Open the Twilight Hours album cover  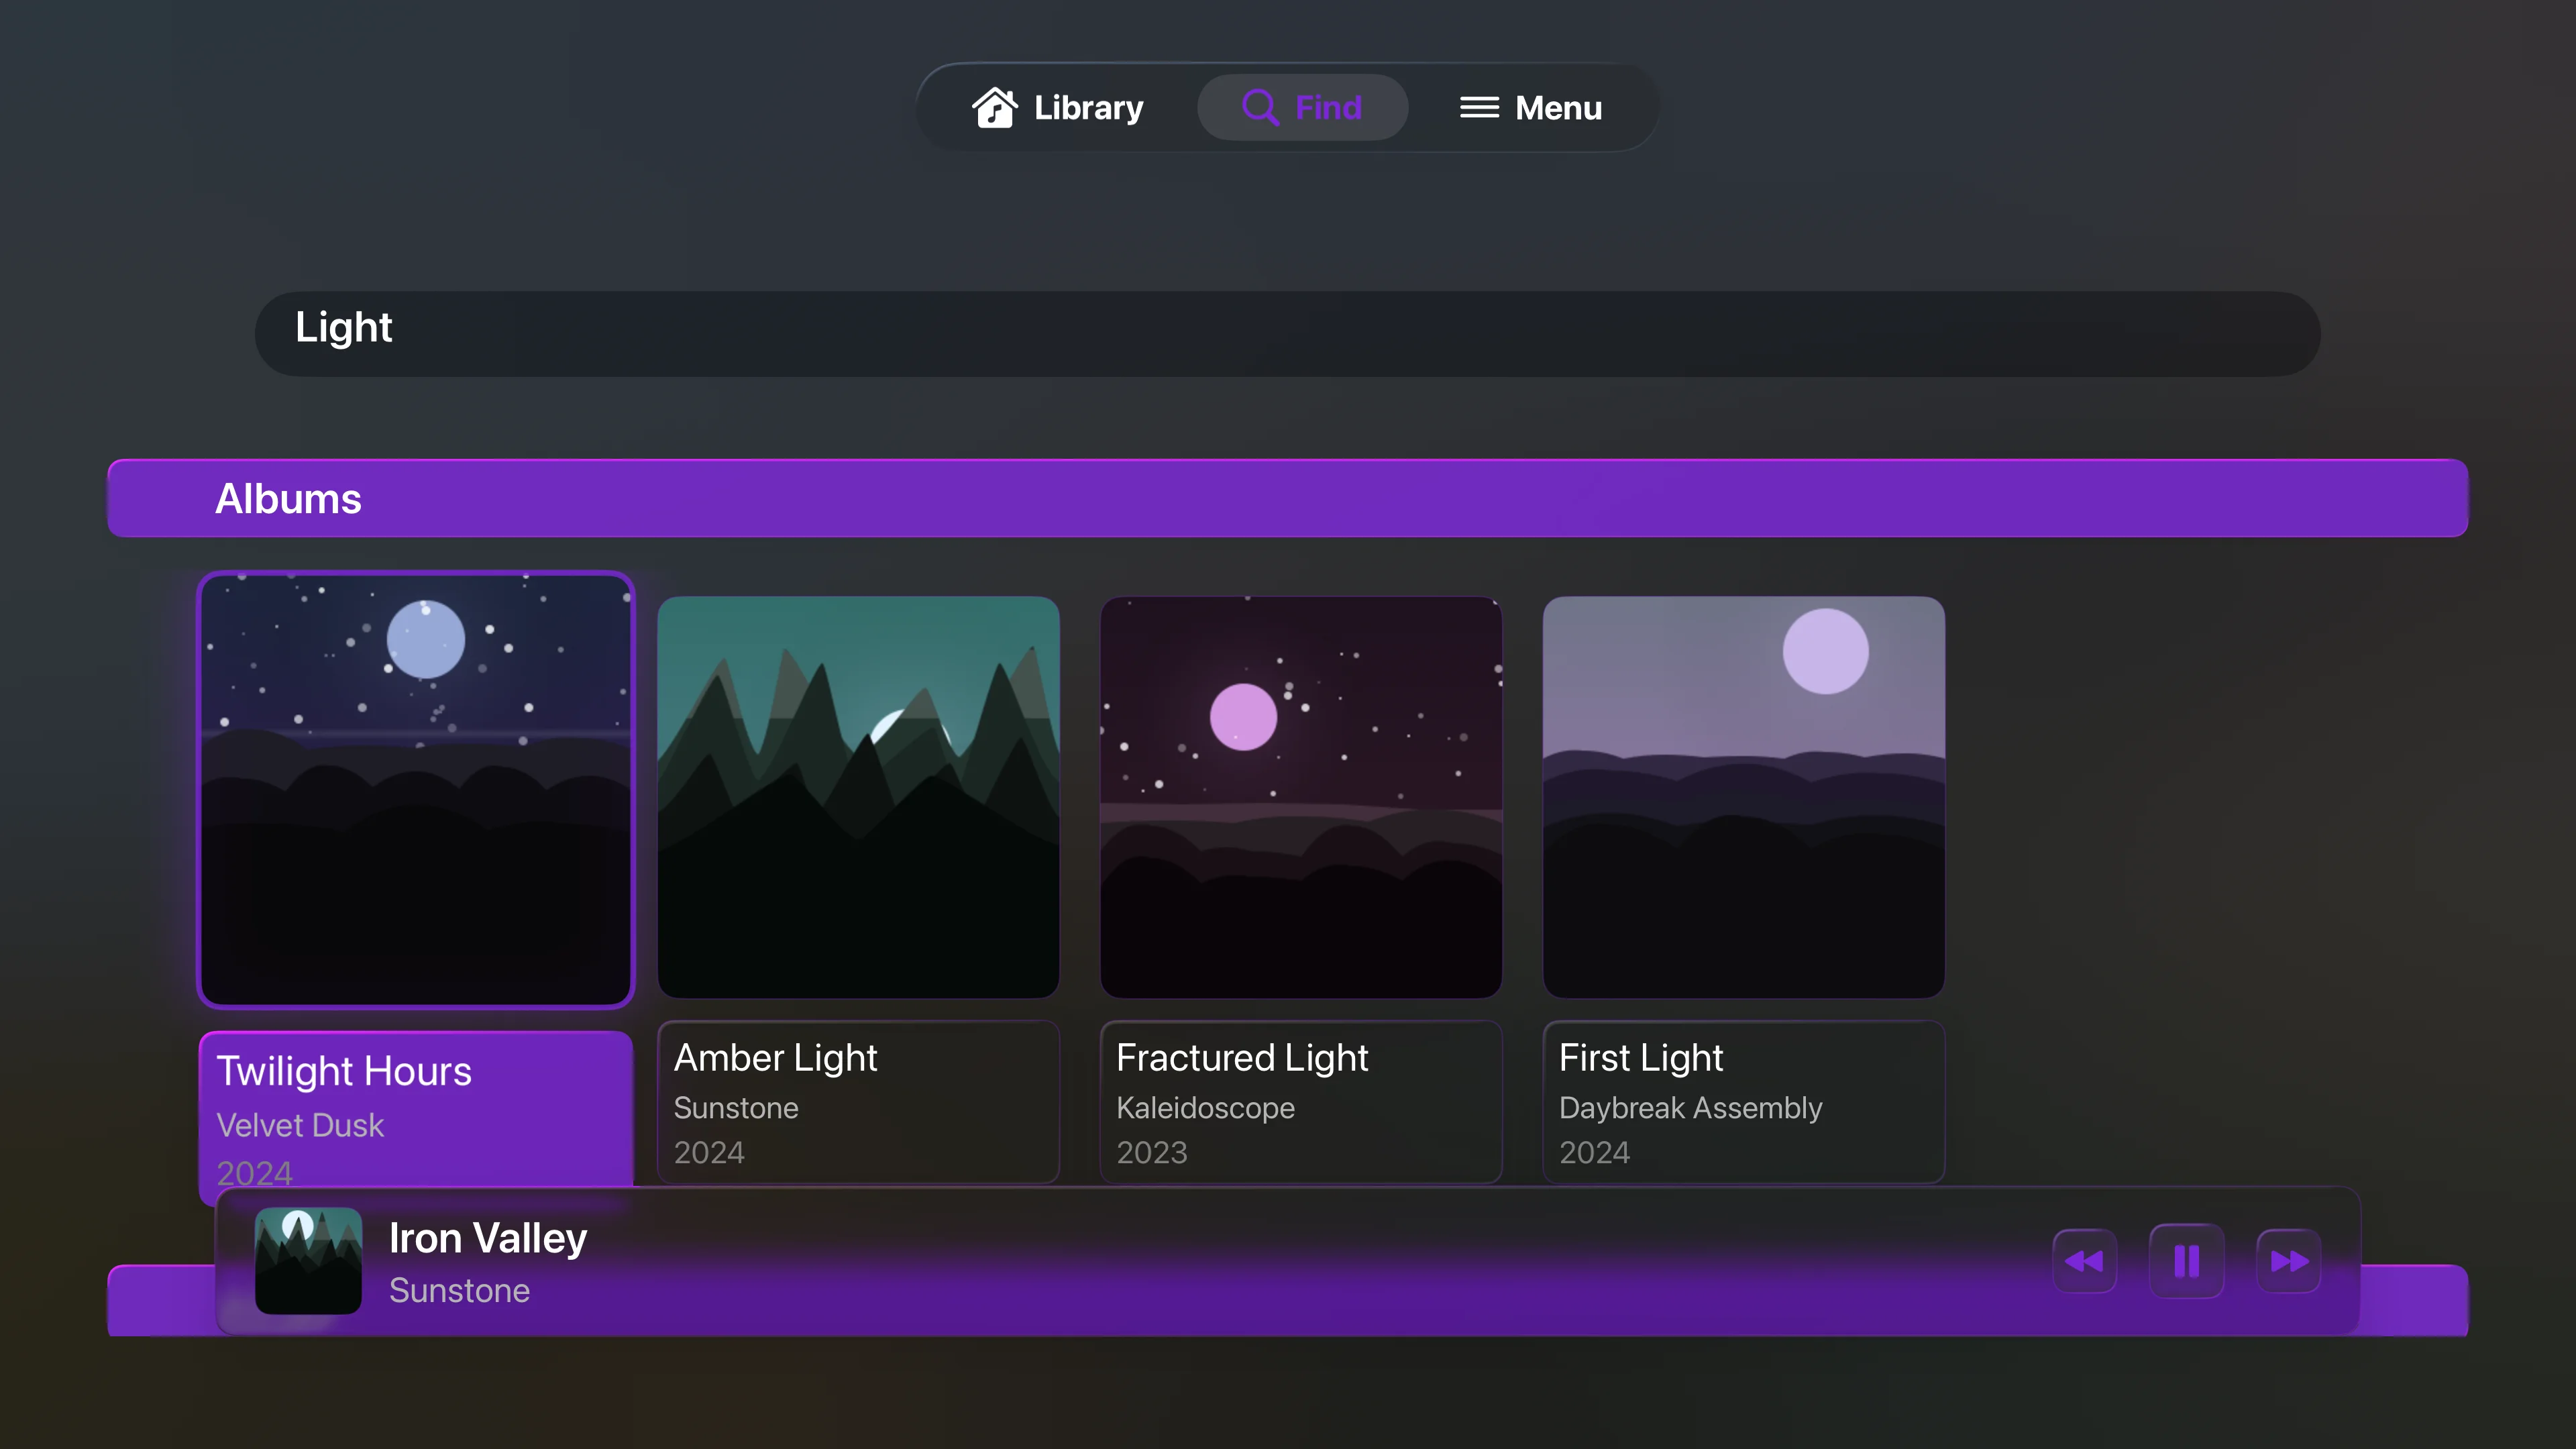pyautogui.click(x=416, y=790)
